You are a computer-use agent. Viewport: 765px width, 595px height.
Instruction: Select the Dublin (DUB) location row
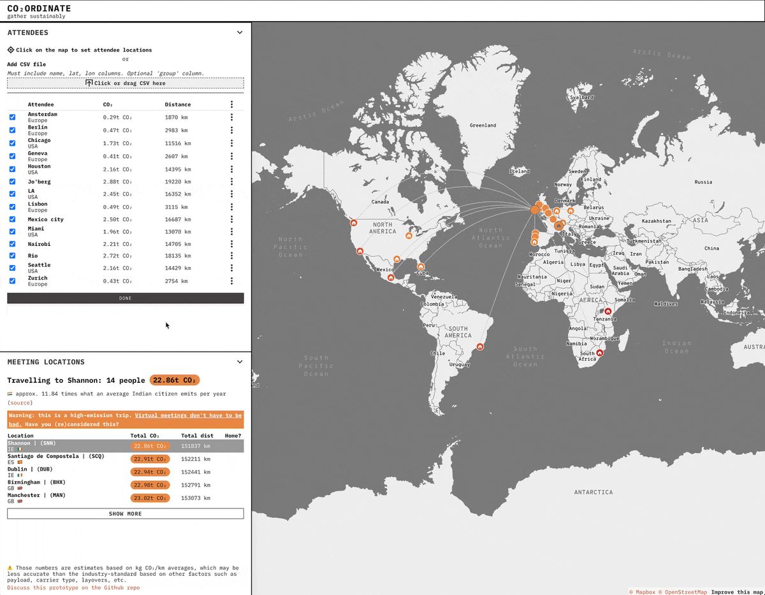tap(126, 472)
